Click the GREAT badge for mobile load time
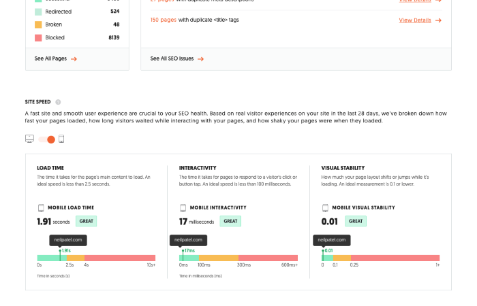Screen dimensions: 477x306 (x=87, y=221)
